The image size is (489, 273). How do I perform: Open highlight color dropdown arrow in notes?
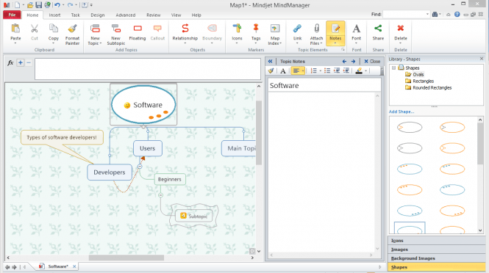(365, 71)
